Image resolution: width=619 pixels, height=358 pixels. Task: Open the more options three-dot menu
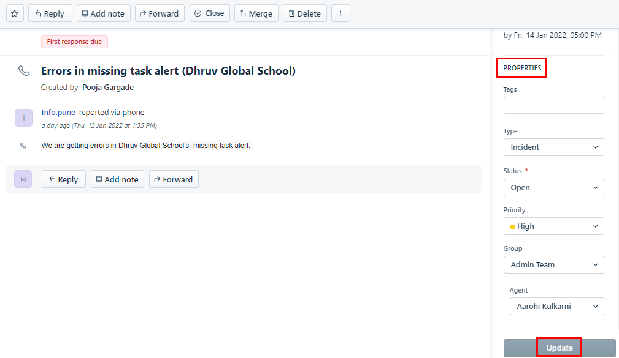coord(340,13)
